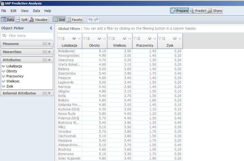The width and height of the screenshot is (244, 161).
Task: Open the View menu
Action: (x=25, y=11)
